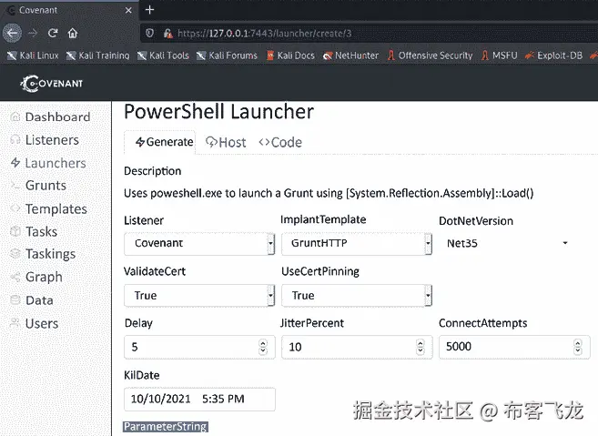Click the KillDate date time field
Screen dimensions: 598x436
coord(199,399)
